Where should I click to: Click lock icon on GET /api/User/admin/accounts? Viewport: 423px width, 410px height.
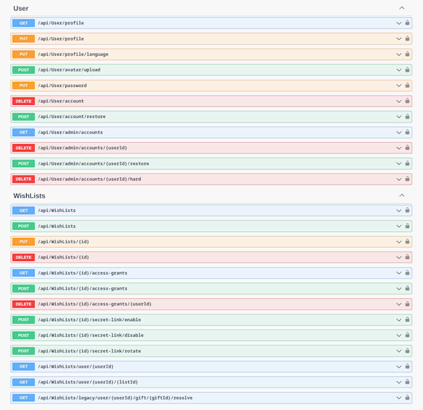coord(407,132)
